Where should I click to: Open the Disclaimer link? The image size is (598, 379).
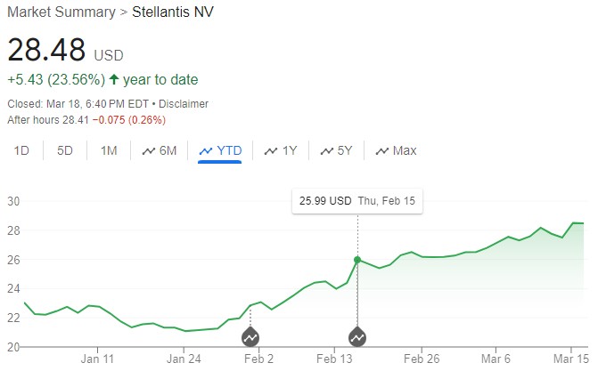(x=183, y=103)
